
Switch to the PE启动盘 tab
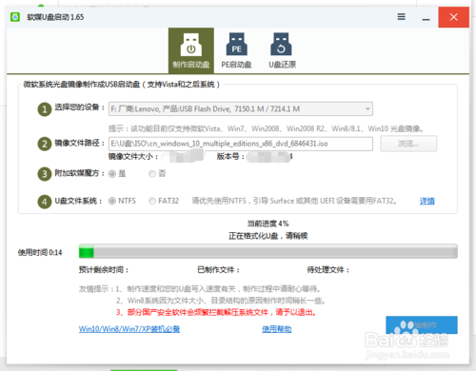236,50
